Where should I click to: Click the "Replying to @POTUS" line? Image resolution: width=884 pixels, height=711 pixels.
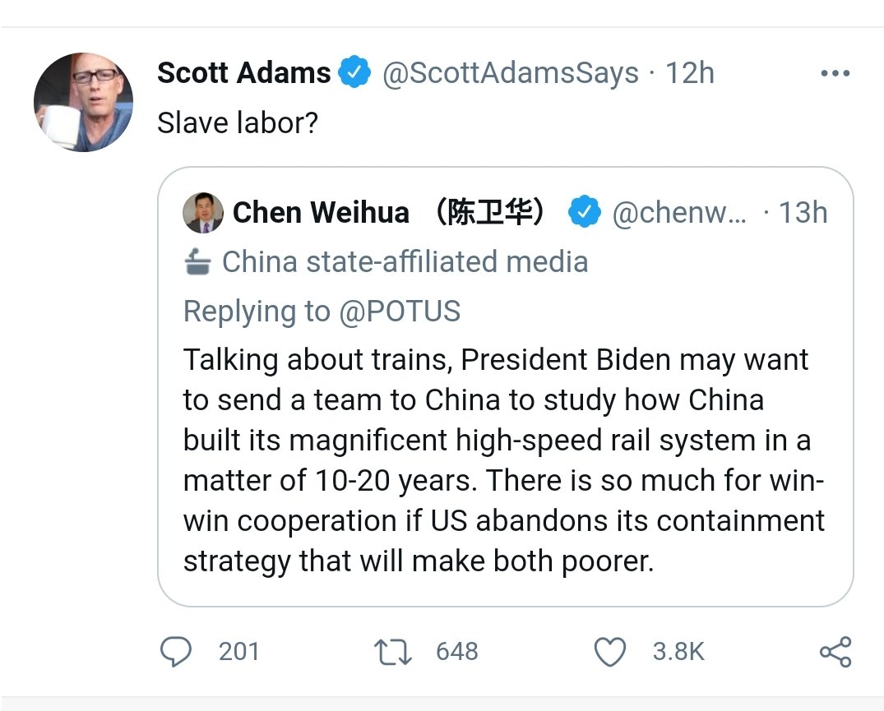(322, 312)
